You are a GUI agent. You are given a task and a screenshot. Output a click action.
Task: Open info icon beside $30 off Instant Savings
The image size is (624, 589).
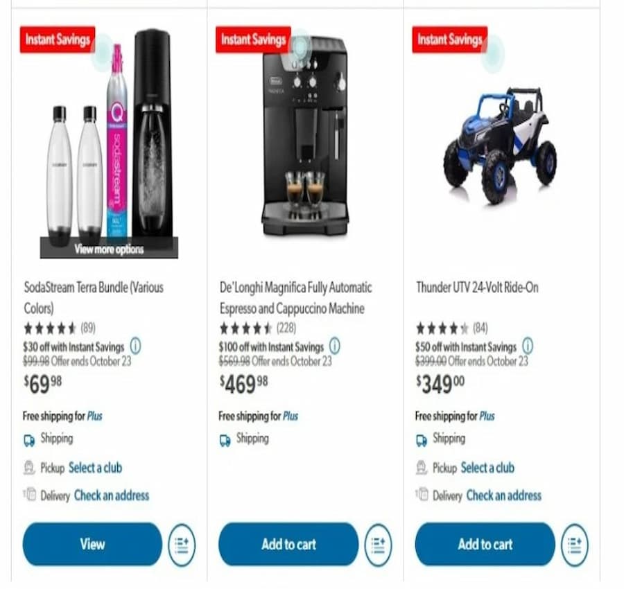coord(135,346)
